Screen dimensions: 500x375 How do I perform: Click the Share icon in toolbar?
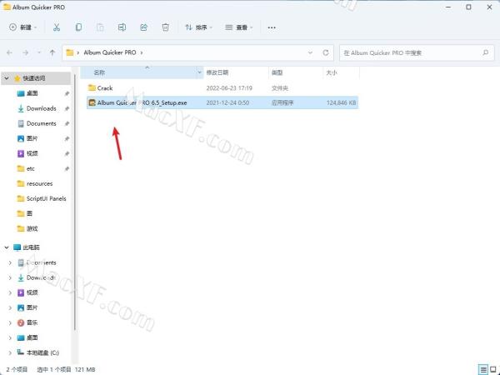144,27
